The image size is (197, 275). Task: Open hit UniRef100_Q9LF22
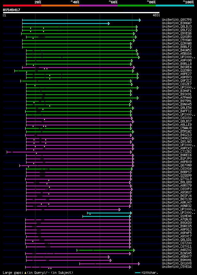click(x=177, y=30)
